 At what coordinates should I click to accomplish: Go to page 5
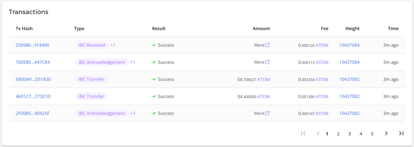(x=372, y=134)
